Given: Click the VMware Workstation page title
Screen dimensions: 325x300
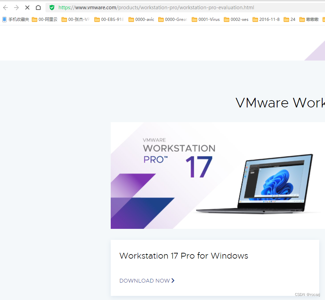Looking at the screenshot, I should pos(280,103).
